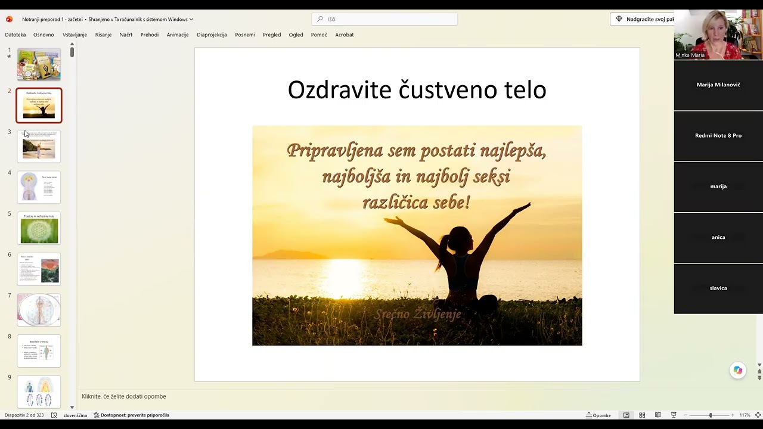
Task: Open the Copilot floating icon
Action: [x=738, y=371]
